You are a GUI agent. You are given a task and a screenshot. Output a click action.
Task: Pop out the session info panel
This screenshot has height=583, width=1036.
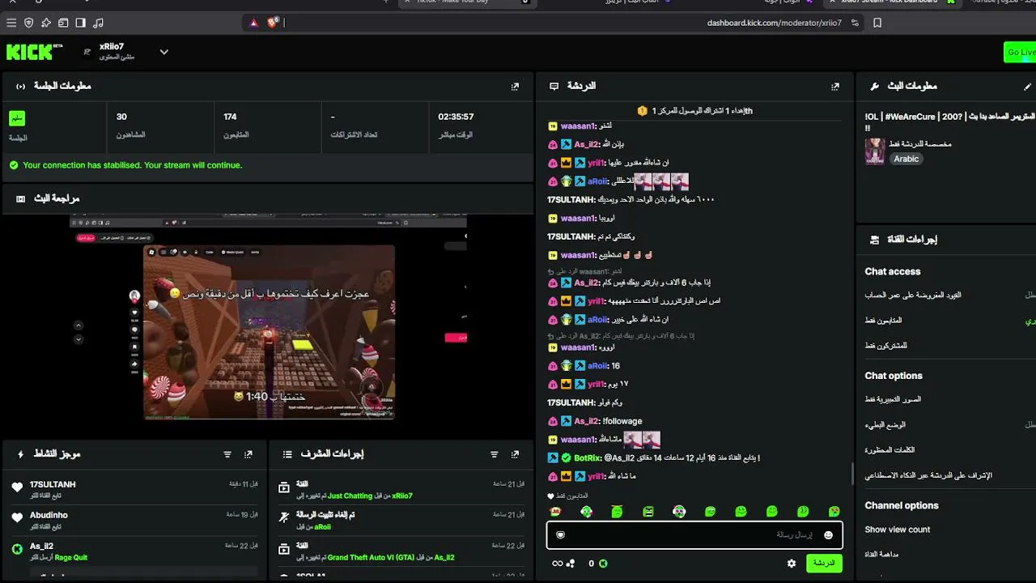pyautogui.click(x=515, y=86)
